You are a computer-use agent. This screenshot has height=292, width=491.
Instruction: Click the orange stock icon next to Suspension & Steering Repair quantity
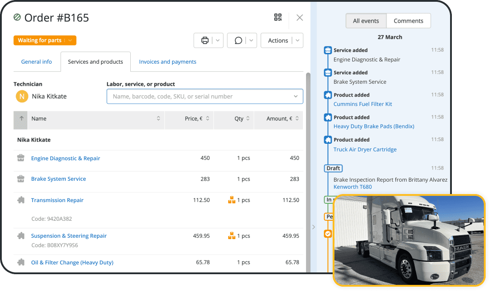tap(232, 235)
